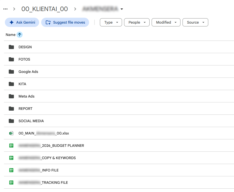Select the SOCIAL MEDIA folder icon
234x192 pixels.
click(x=11, y=121)
